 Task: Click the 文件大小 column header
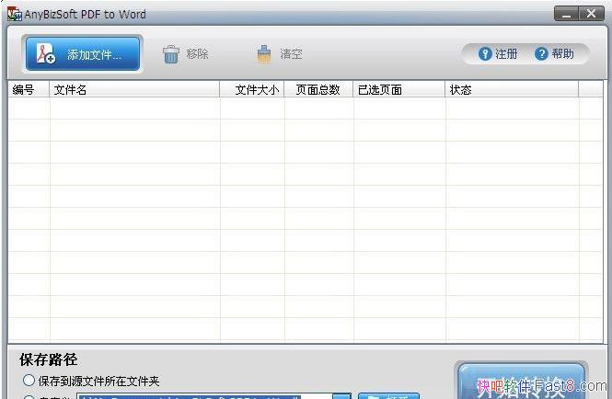(252, 90)
